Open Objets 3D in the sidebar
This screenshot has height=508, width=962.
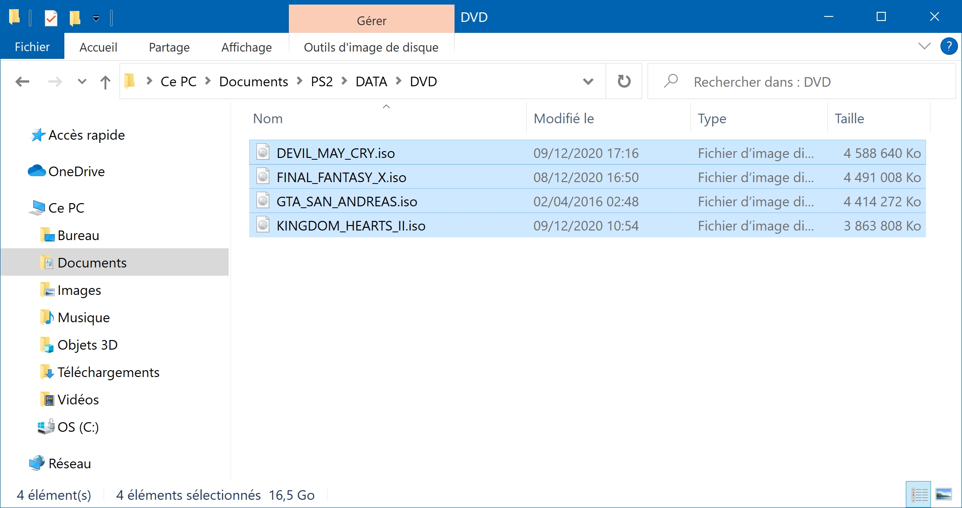coord(87,345)
